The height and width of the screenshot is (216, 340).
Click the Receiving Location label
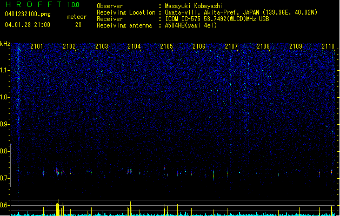(126, 12)
